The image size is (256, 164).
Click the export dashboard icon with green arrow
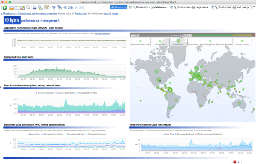[22, 8]
